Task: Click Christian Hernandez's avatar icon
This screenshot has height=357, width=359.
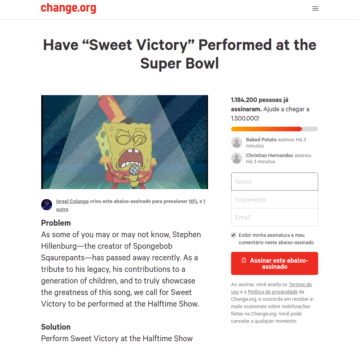Action: tap(237, 158)
